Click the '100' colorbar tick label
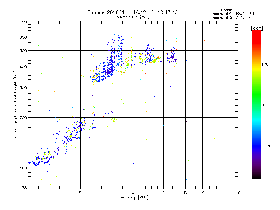This screenshot has width=280, height=210. pos(265,64)
